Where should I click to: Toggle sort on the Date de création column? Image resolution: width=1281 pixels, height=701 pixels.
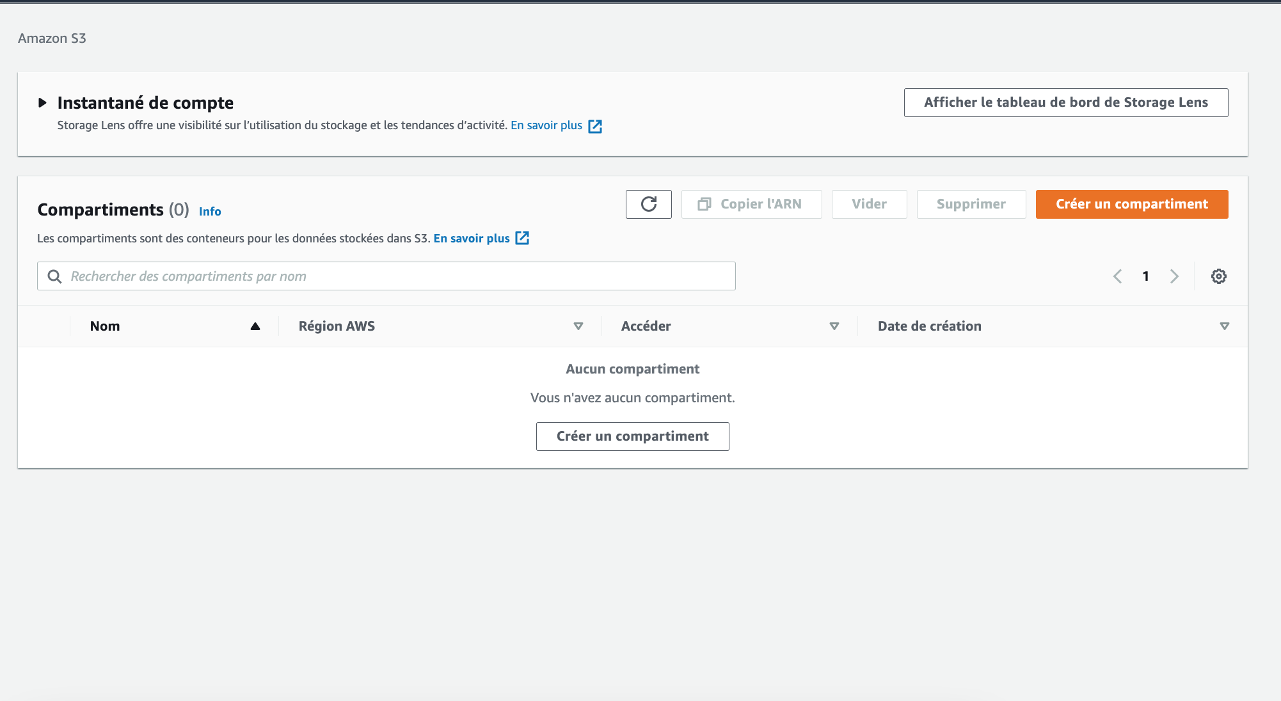click(x=1224, y=326)
